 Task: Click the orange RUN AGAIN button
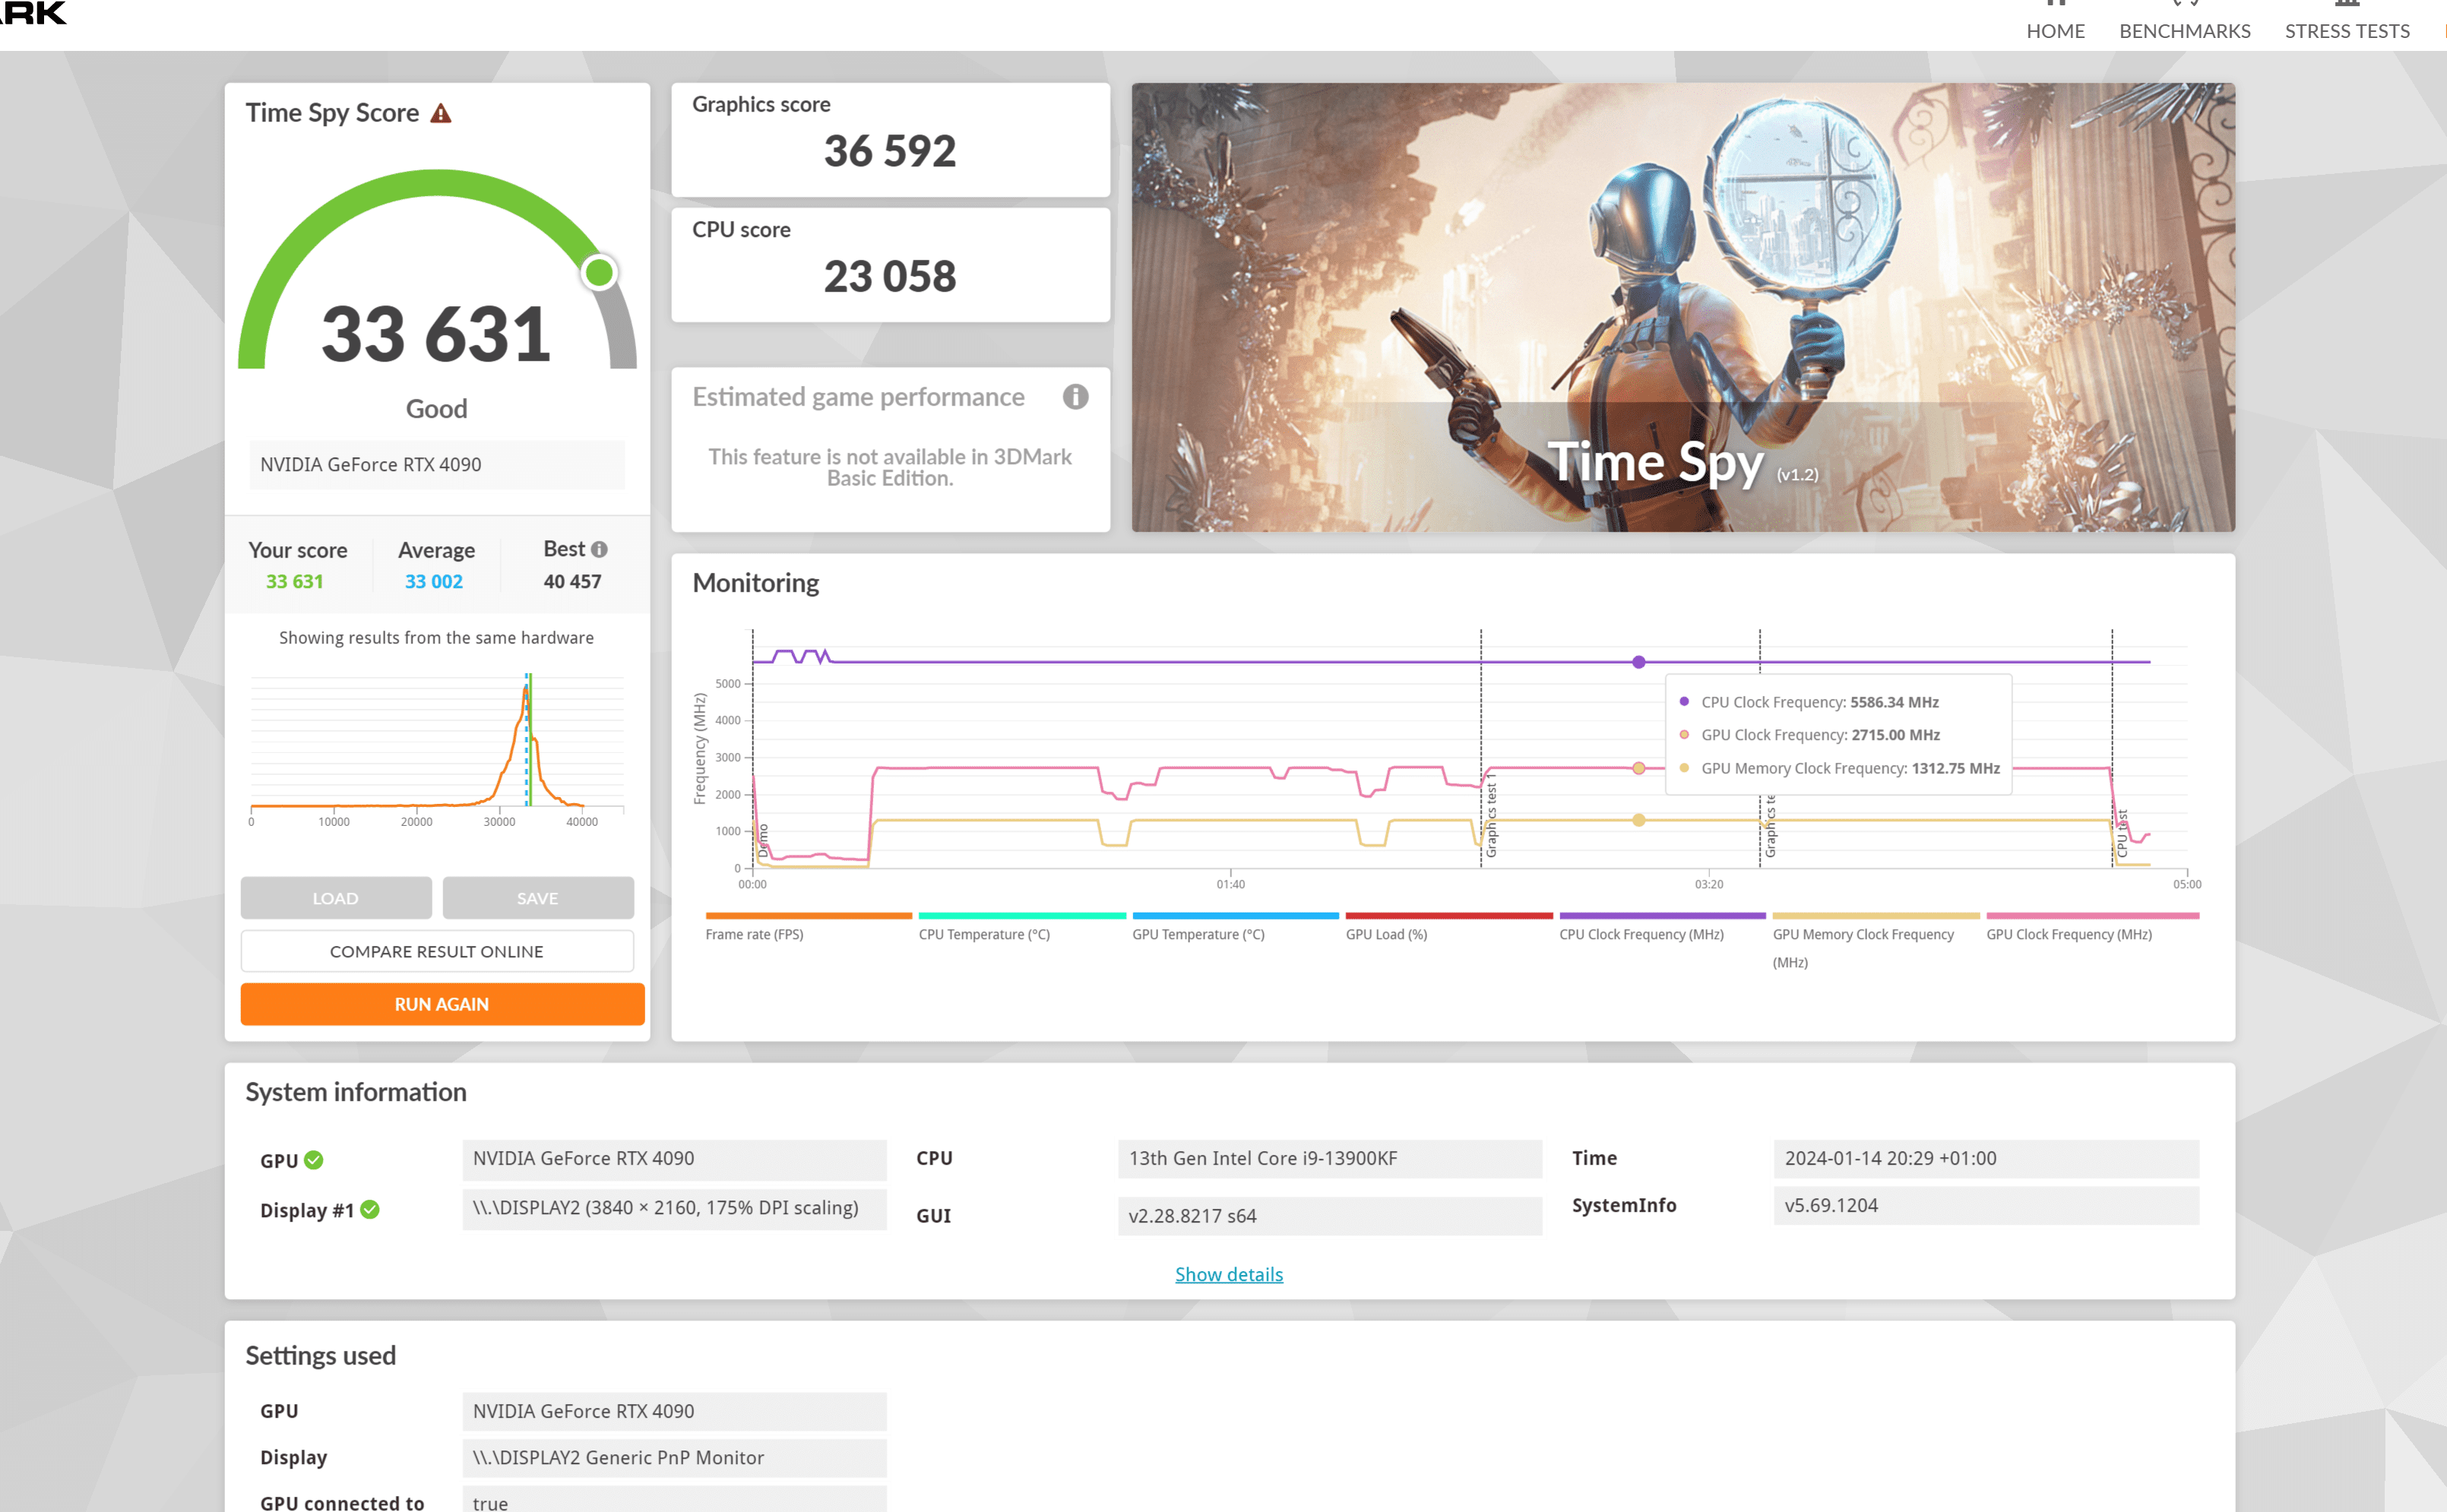[x=442, y=1004]
